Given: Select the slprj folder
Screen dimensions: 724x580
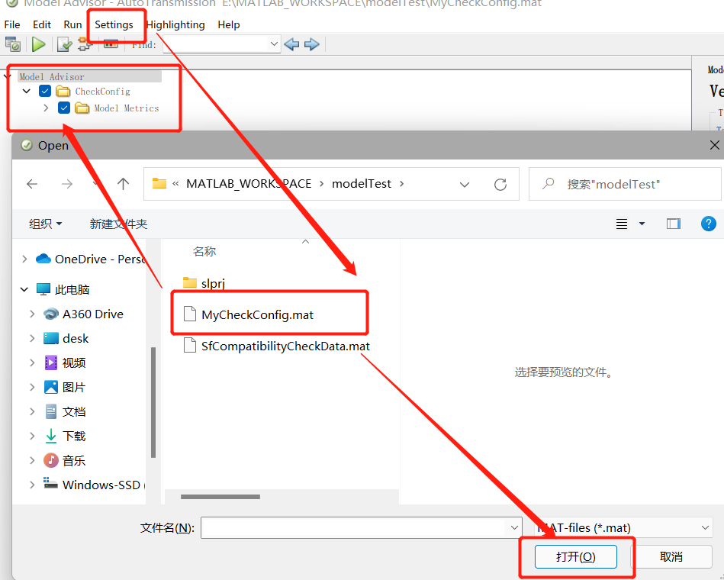Looking at the screenshot, I should (x=204, y=283).
